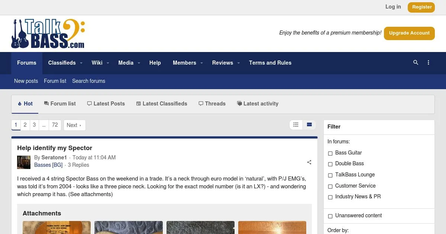Expand the Media menu dropdown arrow
This screenshot has width=446, height=234.
(139, 63)
